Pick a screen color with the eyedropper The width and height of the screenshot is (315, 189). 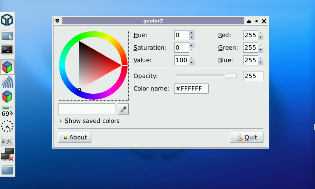(x=123, y=109)
